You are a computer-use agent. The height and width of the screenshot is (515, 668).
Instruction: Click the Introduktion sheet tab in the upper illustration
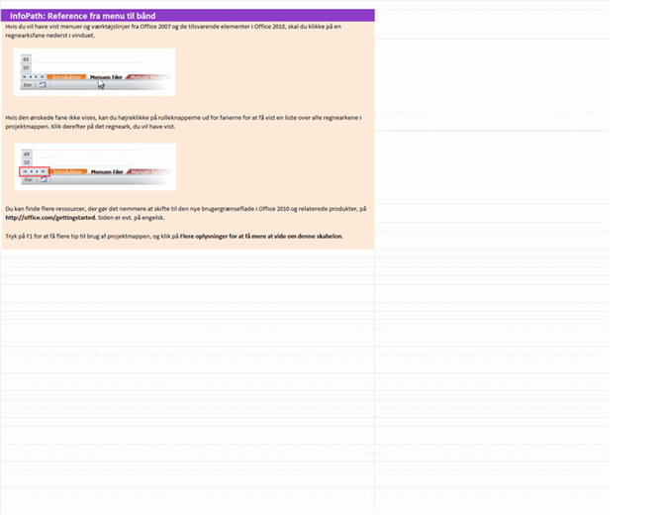68,76
